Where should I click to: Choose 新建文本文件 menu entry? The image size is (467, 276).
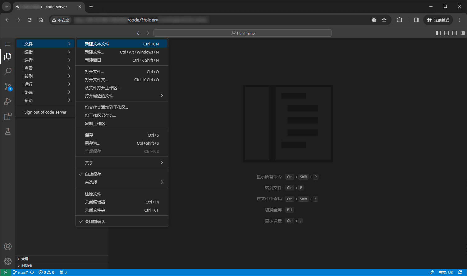[122, 44]
